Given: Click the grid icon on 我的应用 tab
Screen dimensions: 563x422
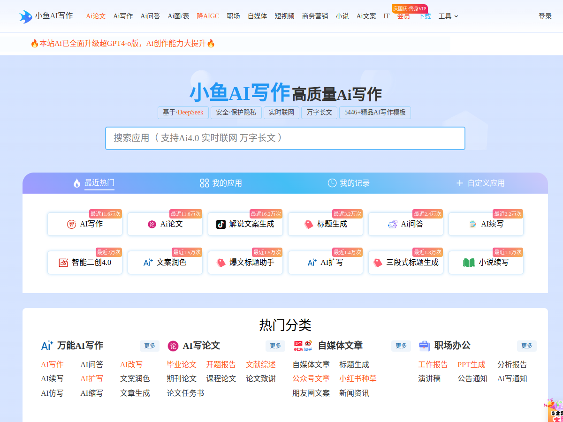Looking at the screenshot, I should [x=205, y=183].
